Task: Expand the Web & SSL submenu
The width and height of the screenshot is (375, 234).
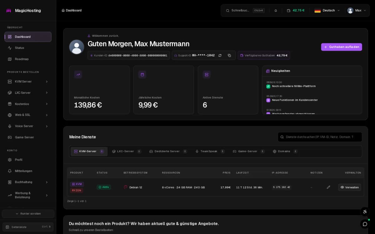Action: (x=47, y=115)
